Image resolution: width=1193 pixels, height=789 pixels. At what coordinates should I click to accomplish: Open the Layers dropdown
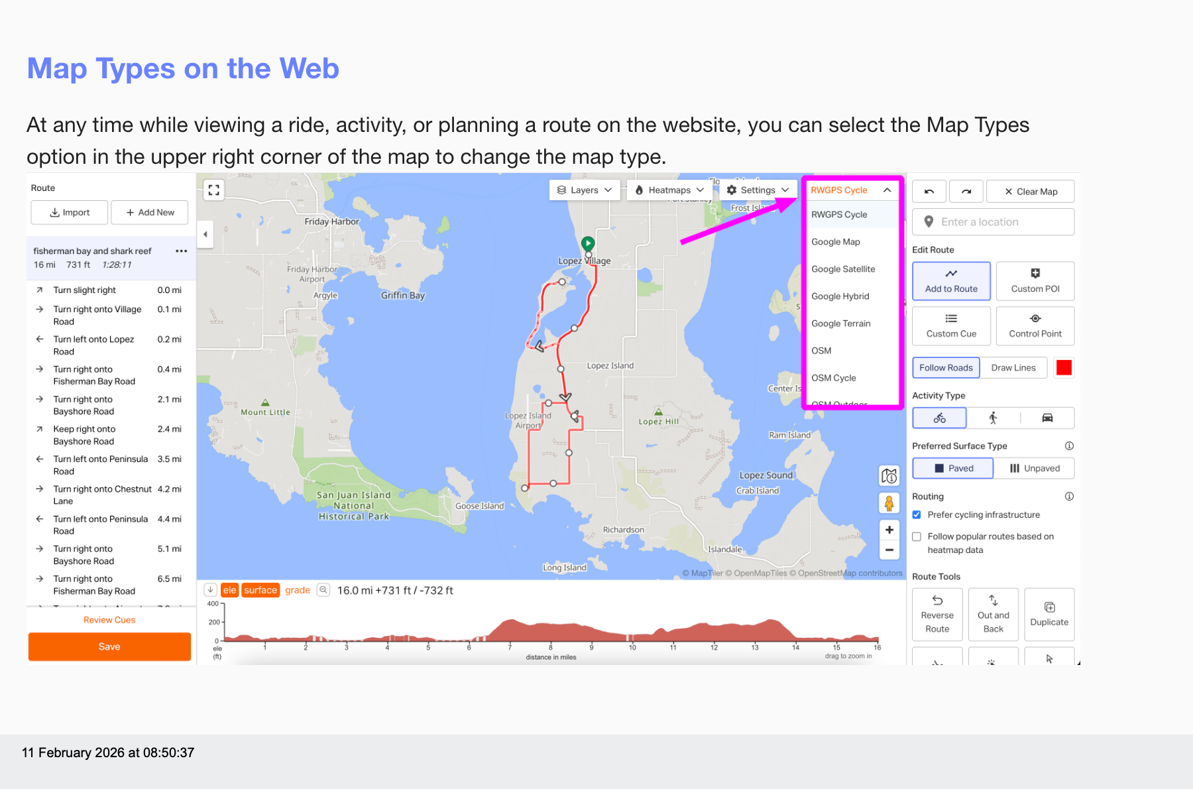pyautogui.click(x=585, y=190)
